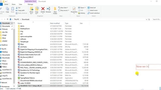This screenshot has height=90, width=161.
Task: Click the Paste shortcut command
Action: click(x=21, y=13)
